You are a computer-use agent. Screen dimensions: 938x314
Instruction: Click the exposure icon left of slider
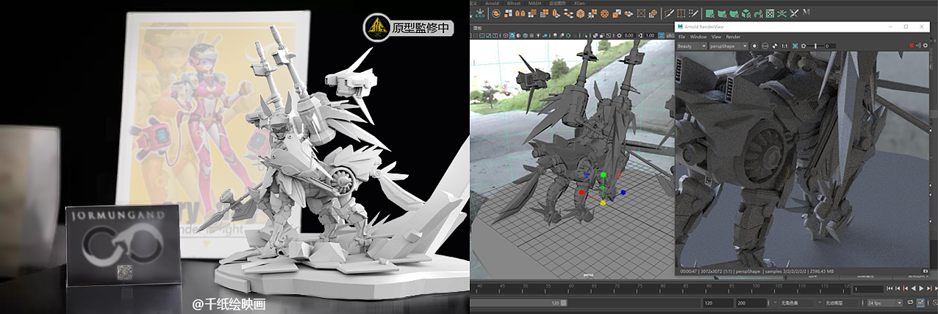(x=803, y=46)
